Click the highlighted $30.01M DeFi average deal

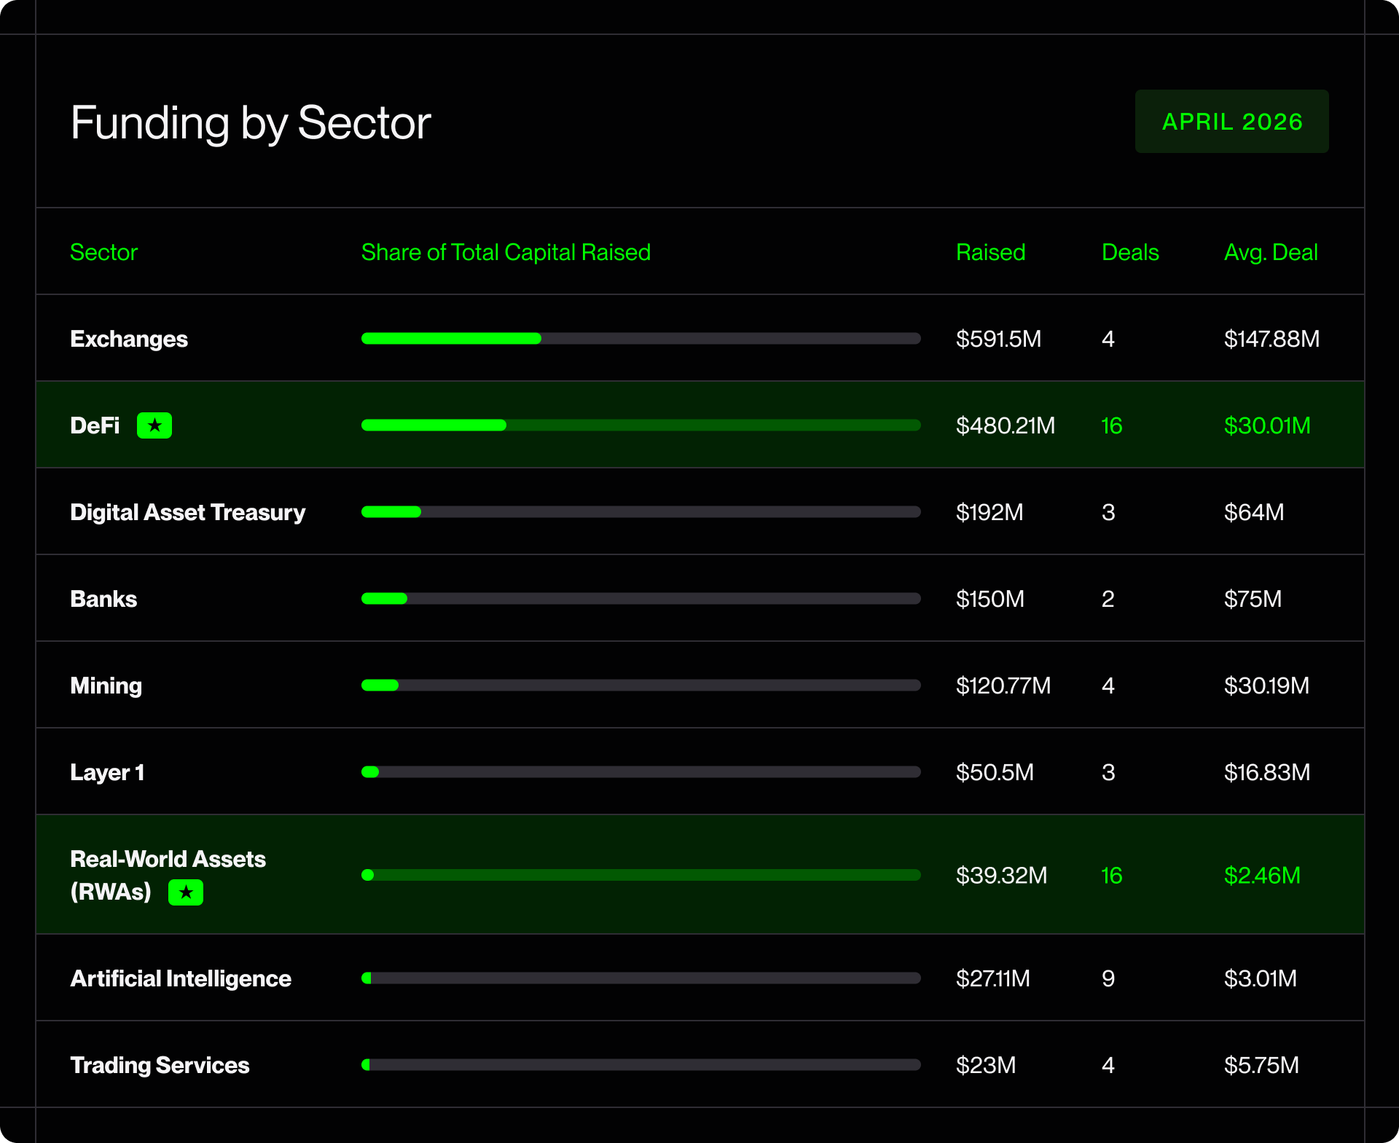click(1267, 425)
